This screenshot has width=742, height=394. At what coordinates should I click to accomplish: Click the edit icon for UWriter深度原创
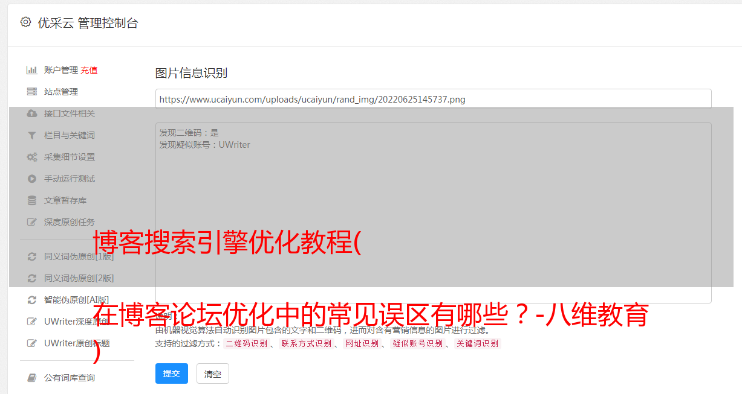tap(32, 322)
